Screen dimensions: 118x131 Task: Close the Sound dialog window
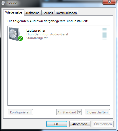[109, 2]
